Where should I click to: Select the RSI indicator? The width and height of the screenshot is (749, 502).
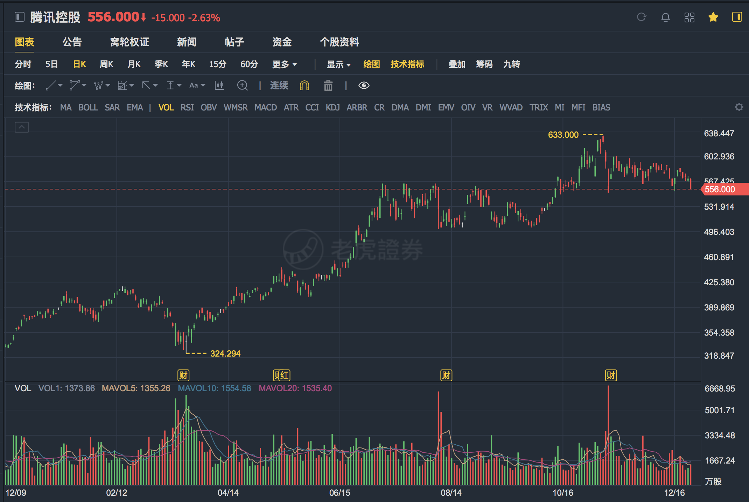(x=187, y=107)
